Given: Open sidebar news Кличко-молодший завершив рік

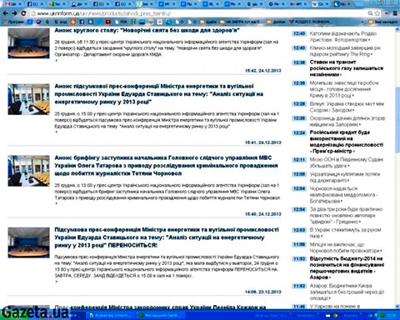Looking at the screenshot, I should (345, 51).
